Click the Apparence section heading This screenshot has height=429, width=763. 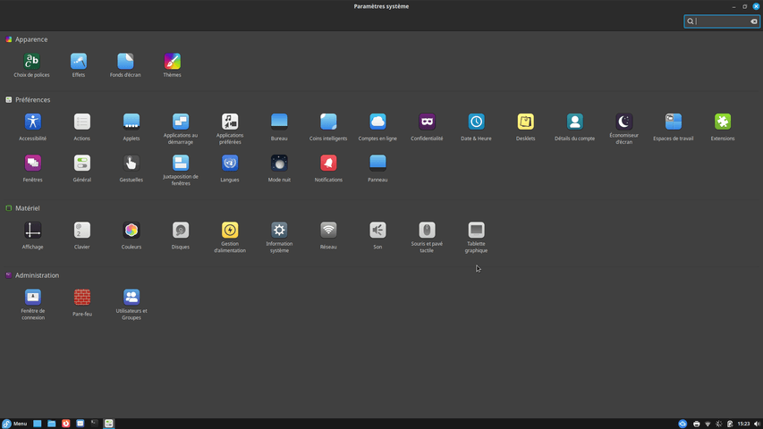(31, 39)
